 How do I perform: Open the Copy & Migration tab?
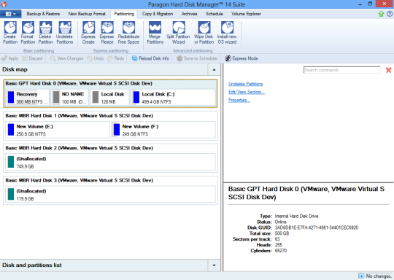click(158, 14)
